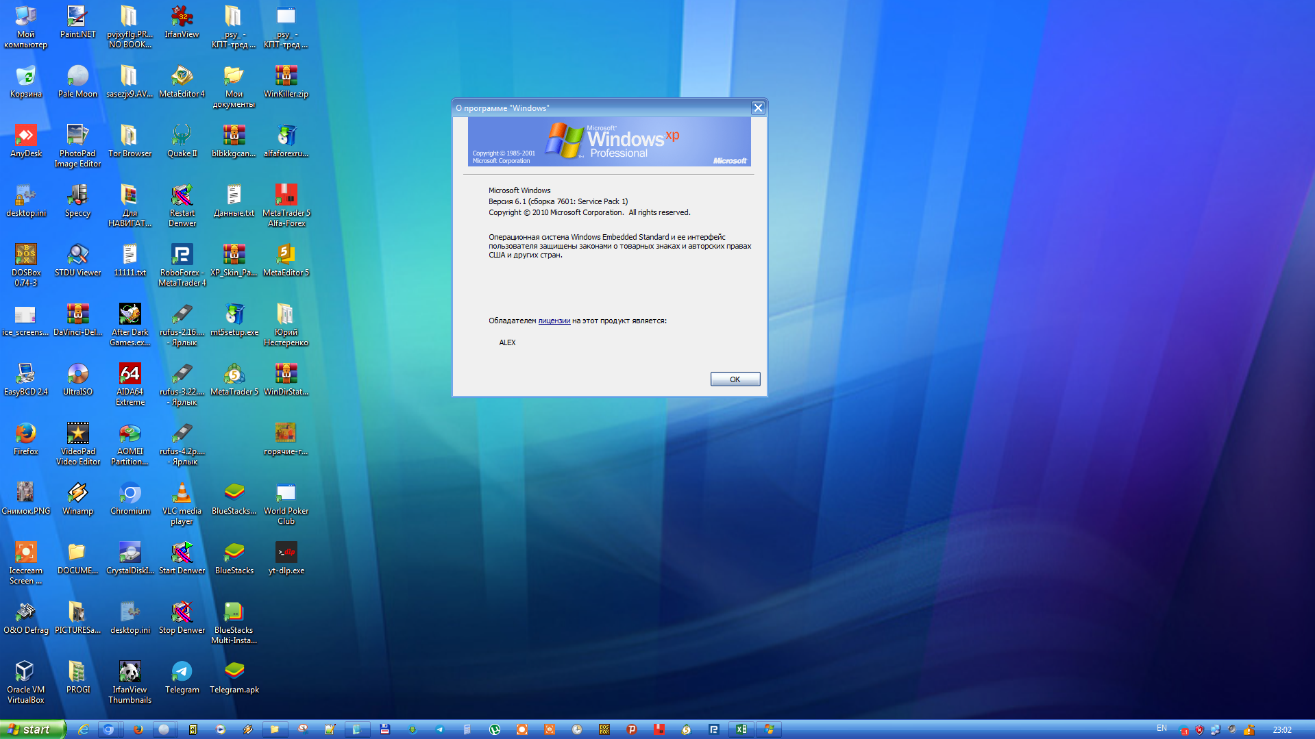Open uTorrent from the taskbar
1315x739 pixels.
coord(494,729)
